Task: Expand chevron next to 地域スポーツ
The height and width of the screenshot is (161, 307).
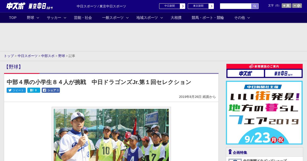Action: coord(162,18)
